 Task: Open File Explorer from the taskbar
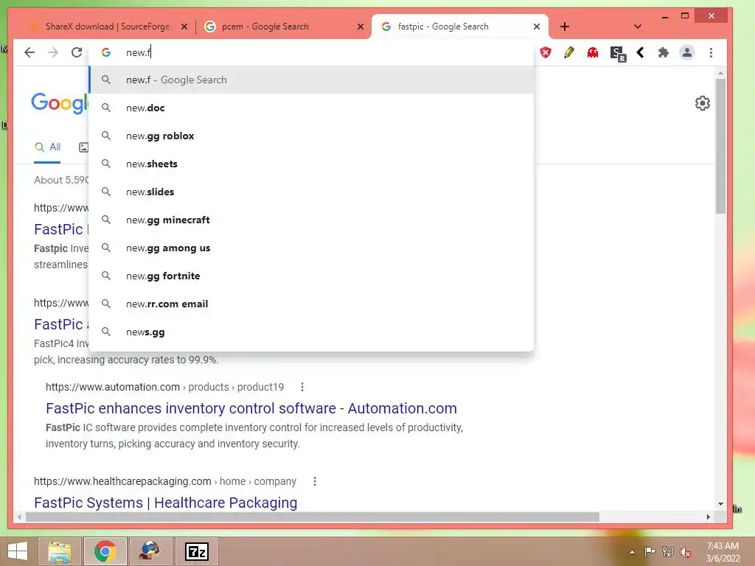point(59,551)
